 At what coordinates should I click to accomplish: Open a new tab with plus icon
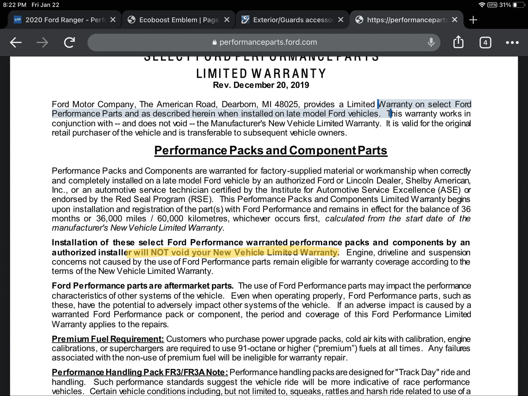pyautogui.click(x=473, y=20)
